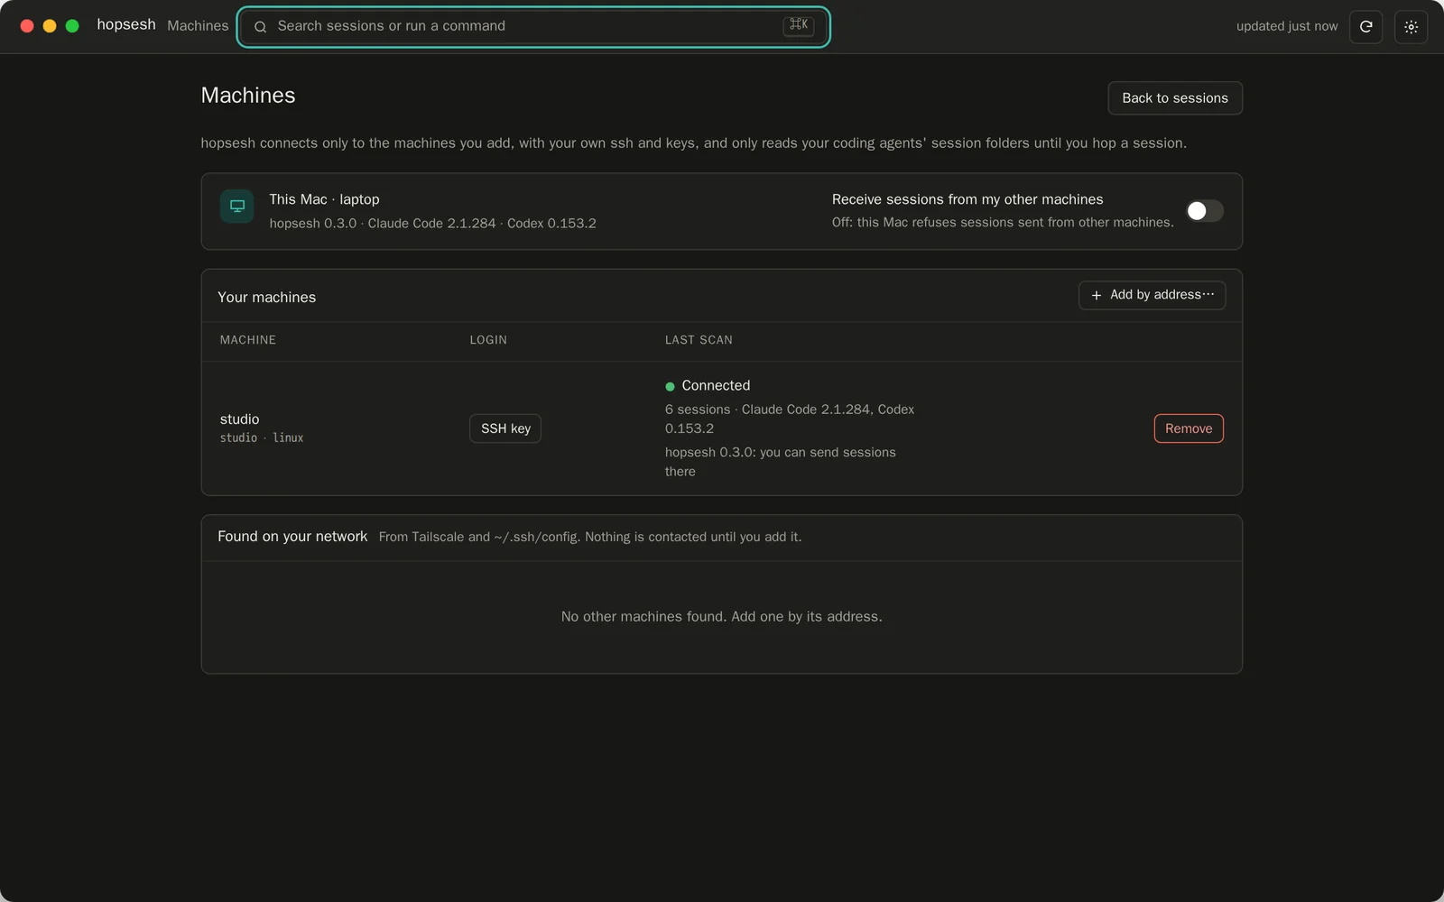1444x902 pixels.
Task: Click the refresh icon button
Action: [x=1365, y=26]
